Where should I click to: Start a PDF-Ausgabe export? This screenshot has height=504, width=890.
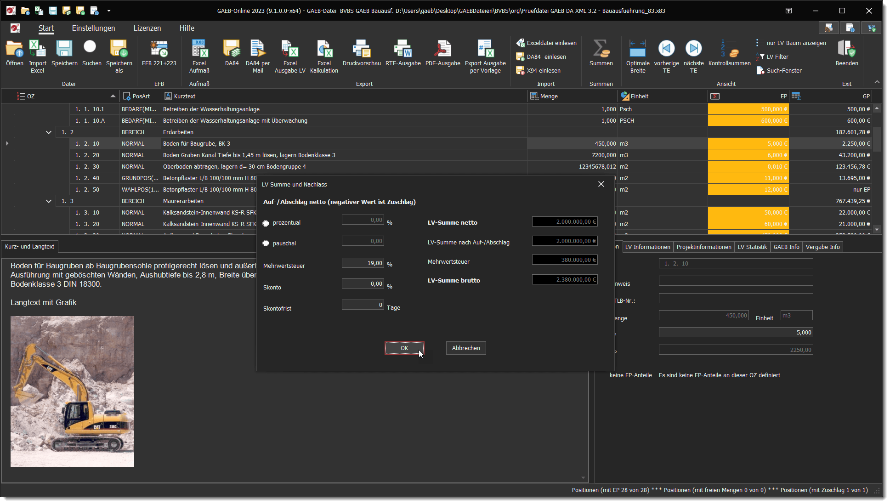[442, 55]
